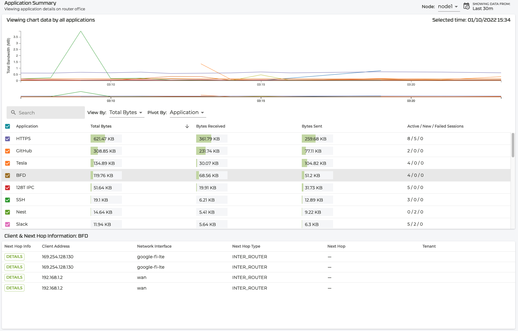
Task: Click the Total Bytes sort arrow icon
Action: tap(187, 126)
